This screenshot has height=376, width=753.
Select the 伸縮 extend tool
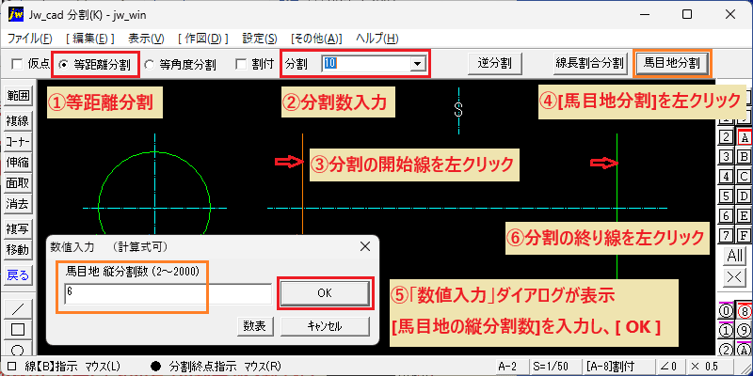click(x=18, y=163)
